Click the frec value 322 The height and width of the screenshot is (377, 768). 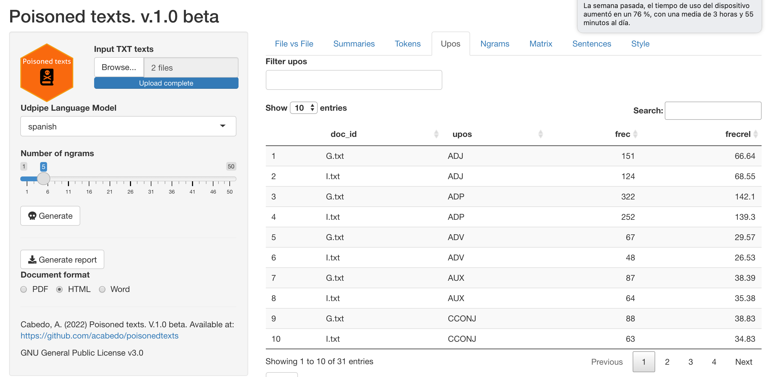pyautogui.click(x=628, y=197)
